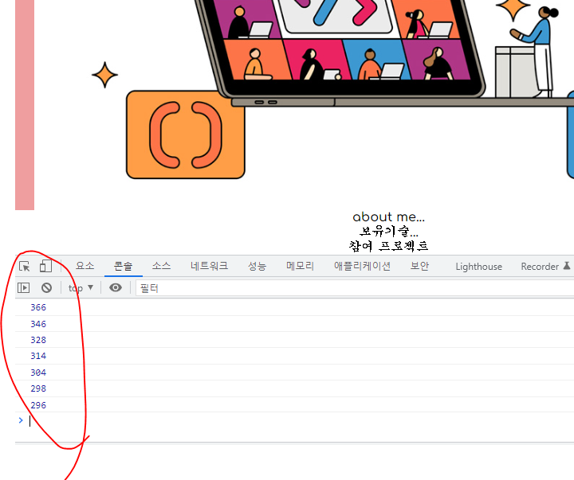The height and width of the screenshot is (480, 574).
Task: Select the console output 314
Action: [x=38, y=356]
